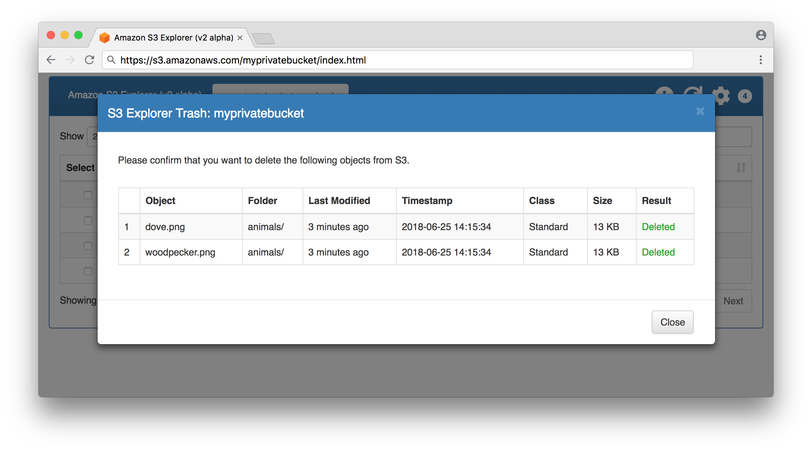Check the first row's selection checkbox
812x452 pixels.
pos(88,195)
